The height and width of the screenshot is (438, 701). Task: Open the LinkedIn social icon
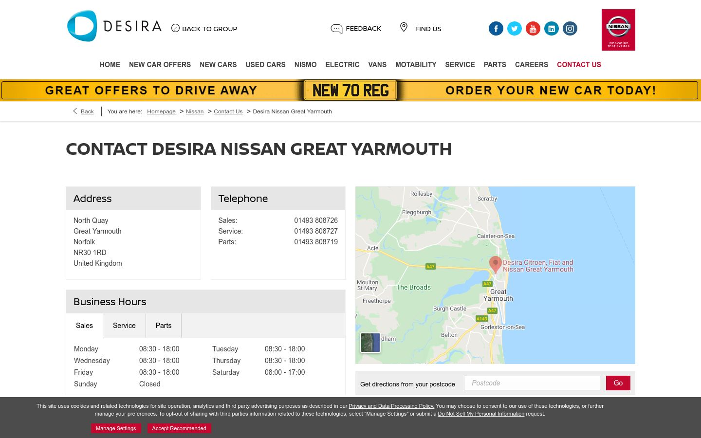point(552,29)
